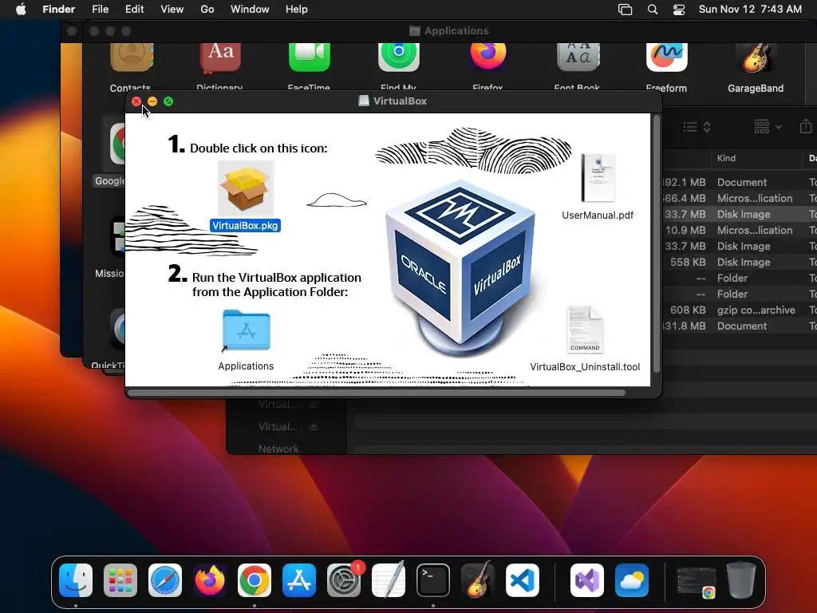
Task: Select the 10.9 MB Micros...lication row
Action: 740,231
